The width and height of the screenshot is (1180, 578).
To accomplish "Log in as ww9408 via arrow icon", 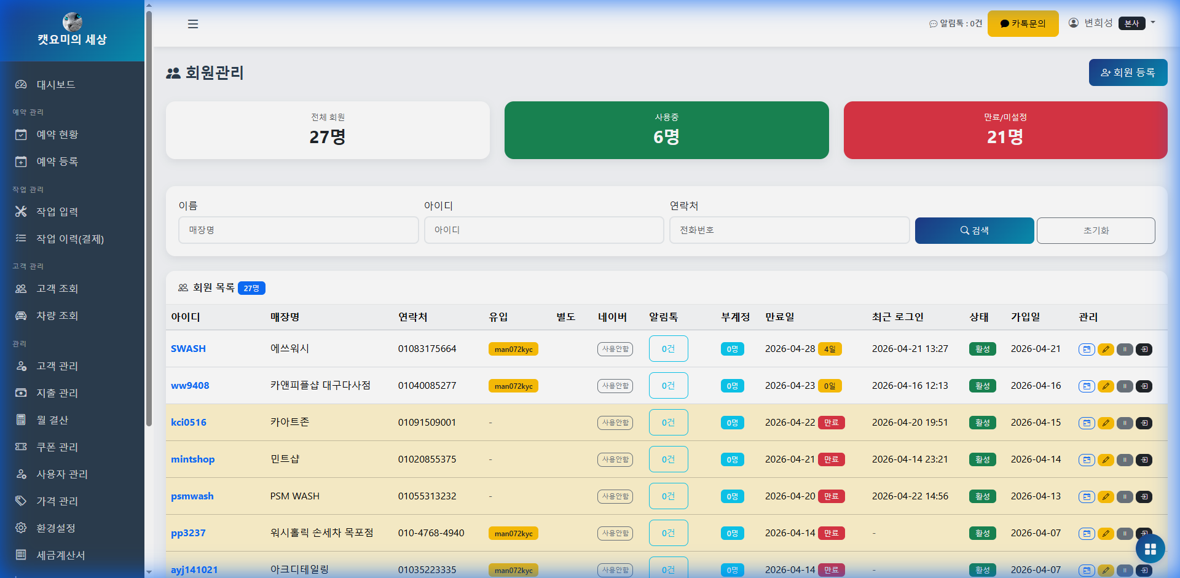I will (x=1144, y=386).
